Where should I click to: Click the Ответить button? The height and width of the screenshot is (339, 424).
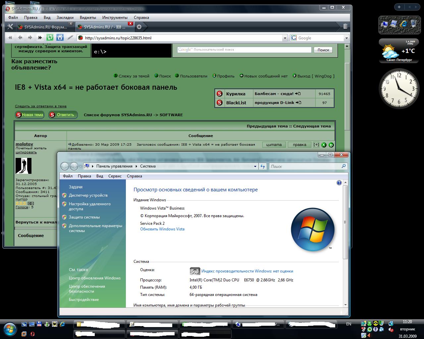coord(63,115)
